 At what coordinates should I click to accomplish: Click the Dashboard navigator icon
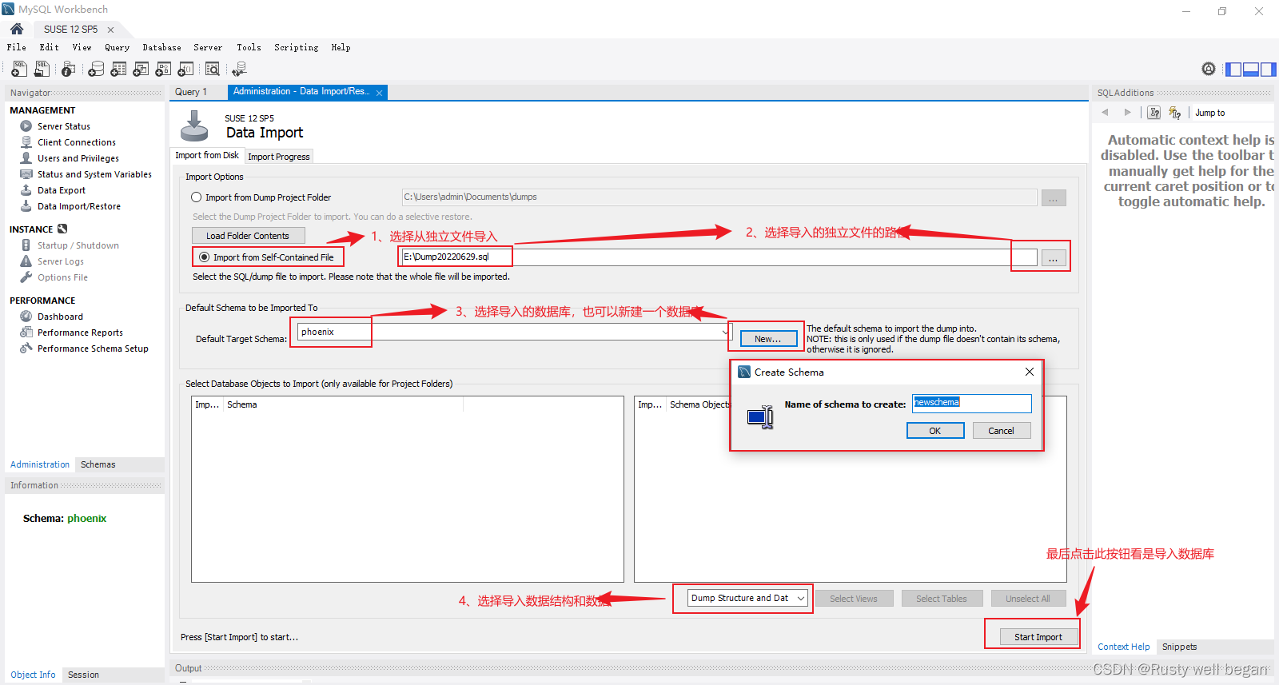[26, 317]
